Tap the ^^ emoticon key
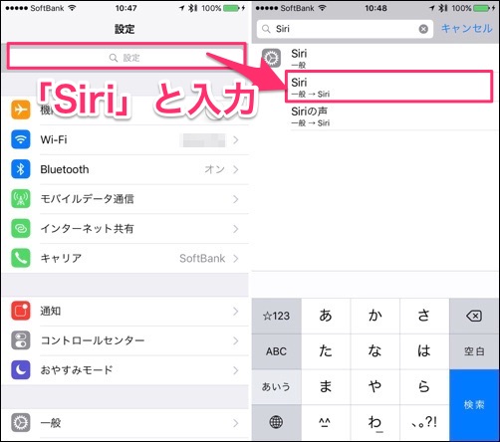 pos(326,422)
